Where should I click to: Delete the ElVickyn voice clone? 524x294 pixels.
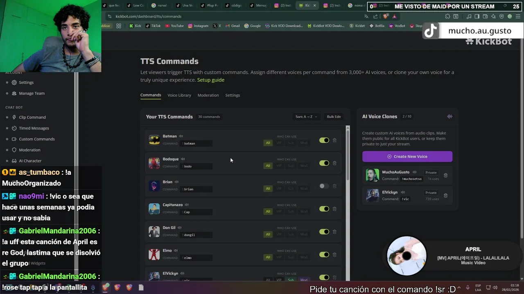pyautogui.click(x=446, y=196)
